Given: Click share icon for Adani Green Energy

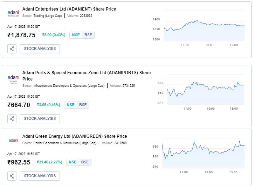Looking at the screenshot, I should 12,176.
